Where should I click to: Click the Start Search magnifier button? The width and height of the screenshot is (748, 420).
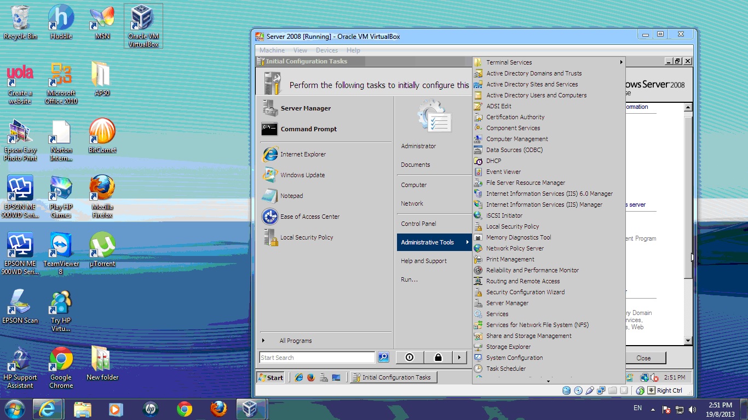pos(383,357)
